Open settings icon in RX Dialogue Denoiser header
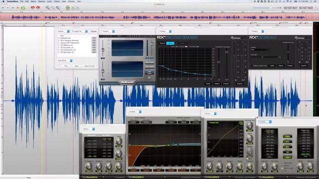Viewport: 319px width, 179px height. click(246, 38)
